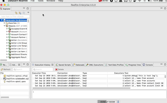
Task: Open the Test Data Profiles tab
Action: (114, 65)
